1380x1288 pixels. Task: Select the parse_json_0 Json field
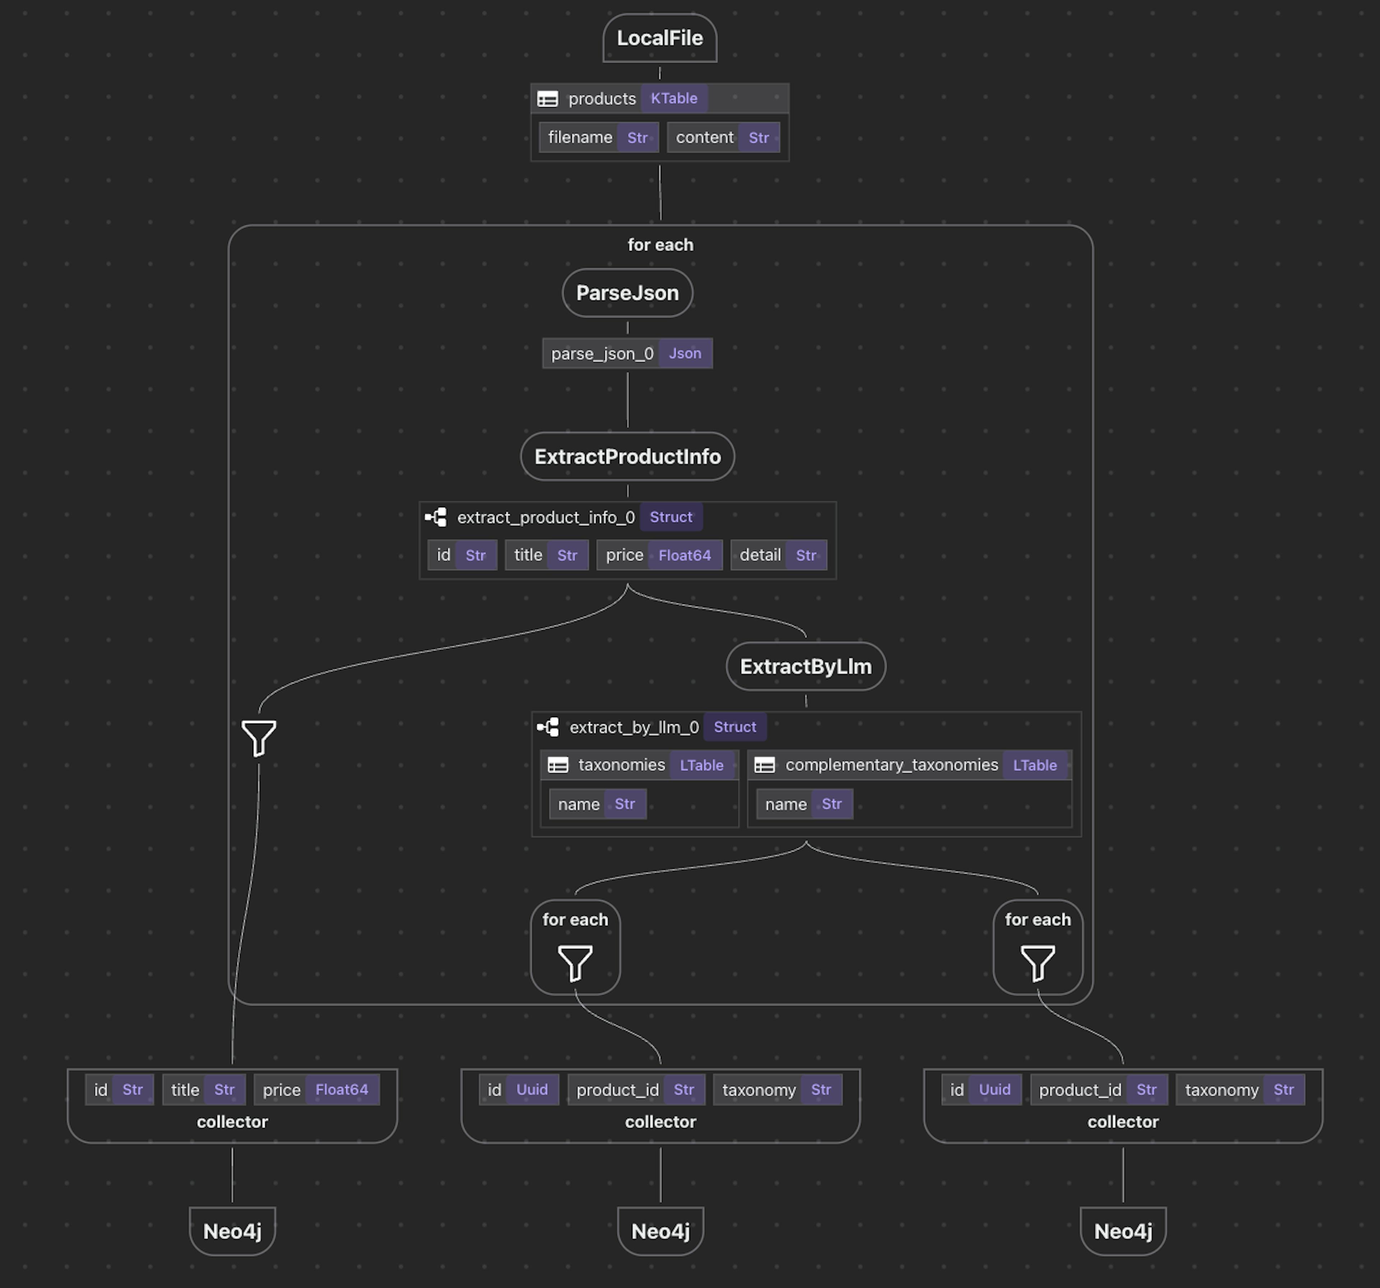(627, 353)
